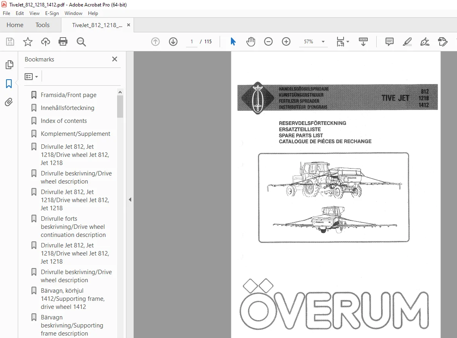The image size is (457, 338).
Task: Open the Innehållsförteckning bookmark
Action: [67, 108]
